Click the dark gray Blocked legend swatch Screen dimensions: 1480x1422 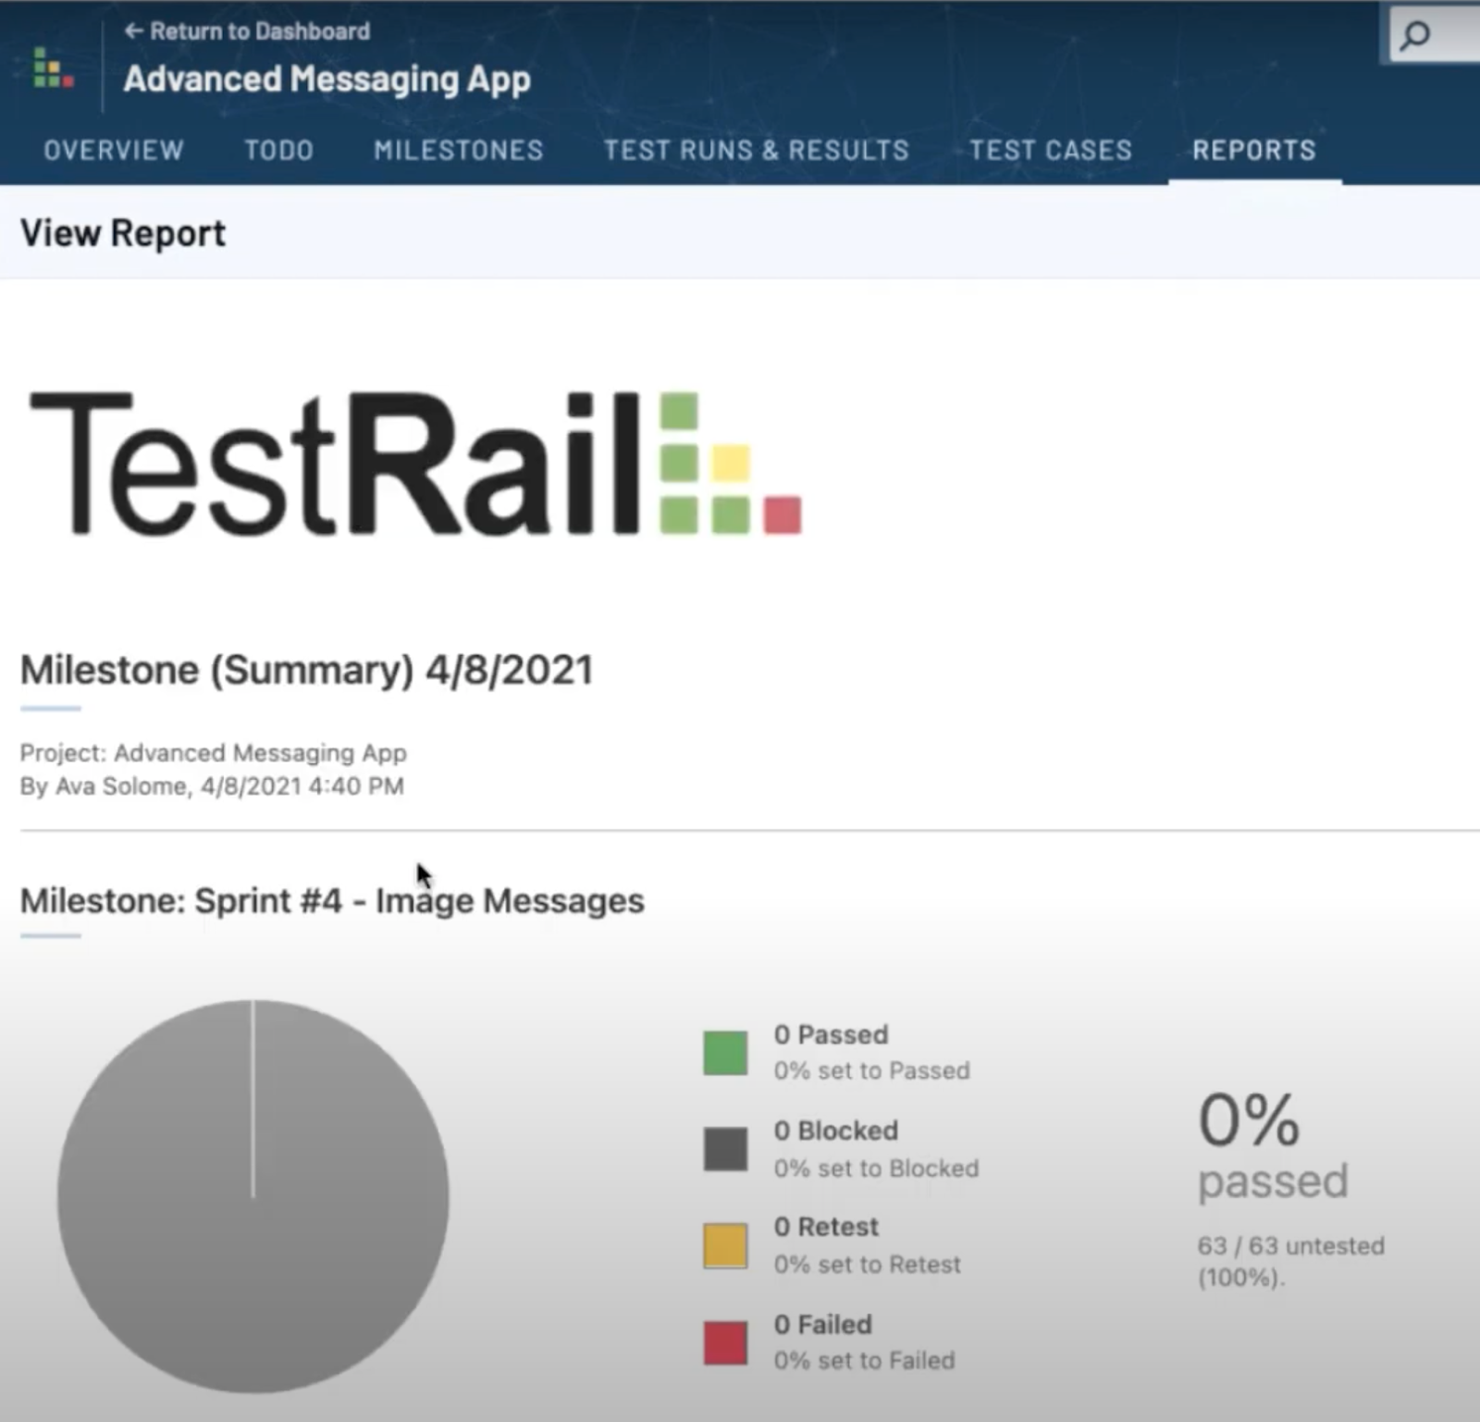pos(725,1149)
